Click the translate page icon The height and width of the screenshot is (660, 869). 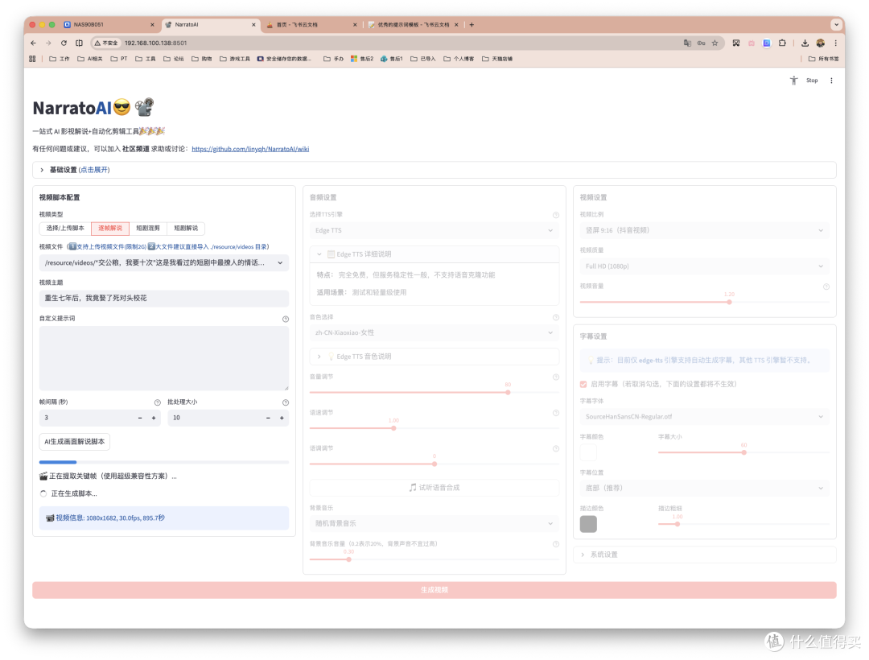point(687,43)
